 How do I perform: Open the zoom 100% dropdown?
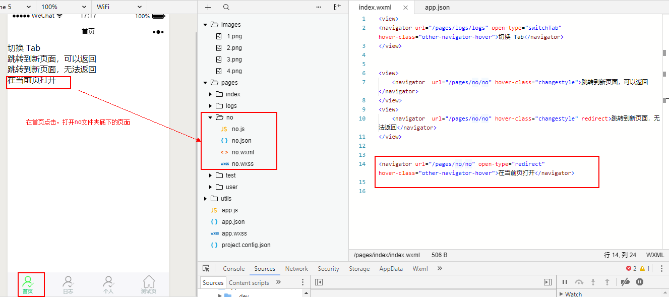click(x=64, y=7)
